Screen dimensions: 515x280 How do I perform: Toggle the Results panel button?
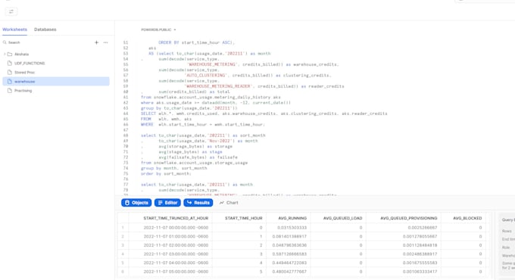coord(198,203)
